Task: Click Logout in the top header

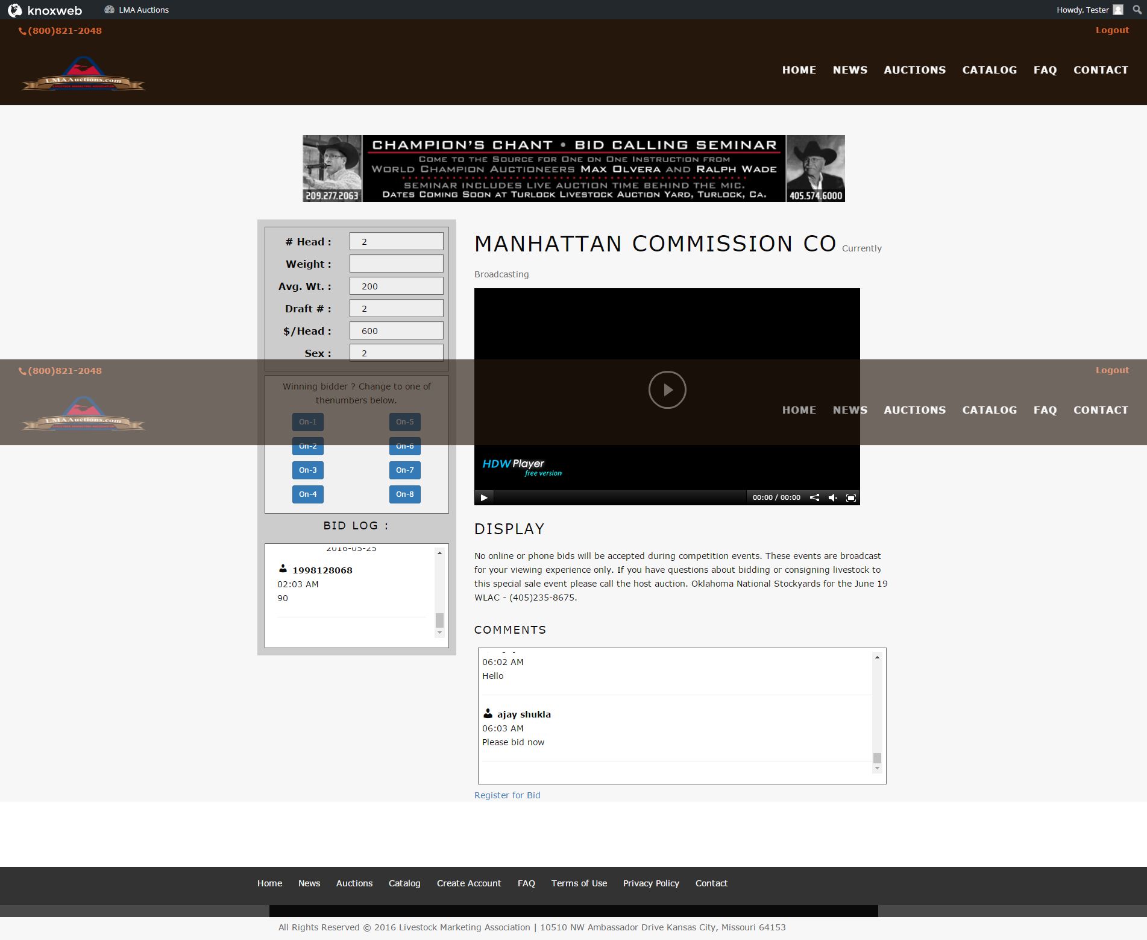Action: coord(1112,30)
